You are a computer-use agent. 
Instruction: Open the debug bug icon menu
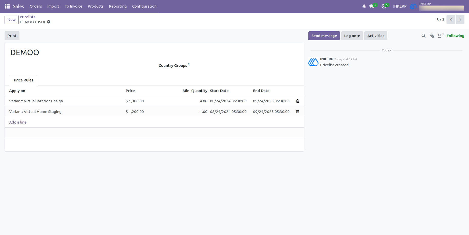[x=364, y=6]
